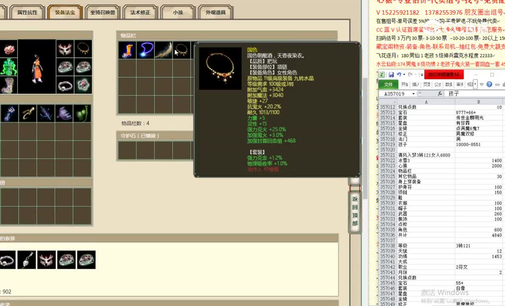Open the 文件 menu in Excel

pyautogui.click(x=389, y=84)
